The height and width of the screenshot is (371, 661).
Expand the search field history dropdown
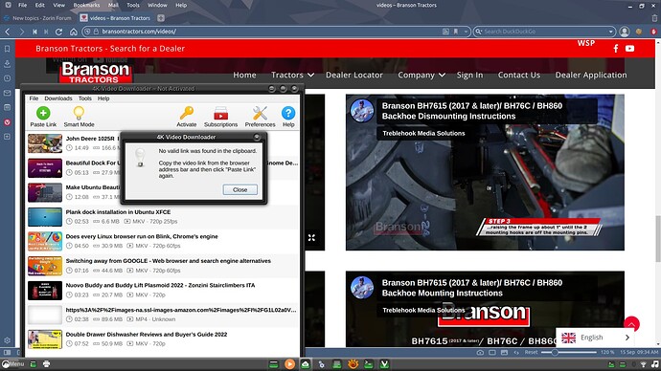tap(610, 32)
